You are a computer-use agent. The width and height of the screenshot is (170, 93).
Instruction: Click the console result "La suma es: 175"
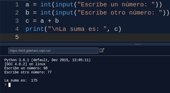21,81
